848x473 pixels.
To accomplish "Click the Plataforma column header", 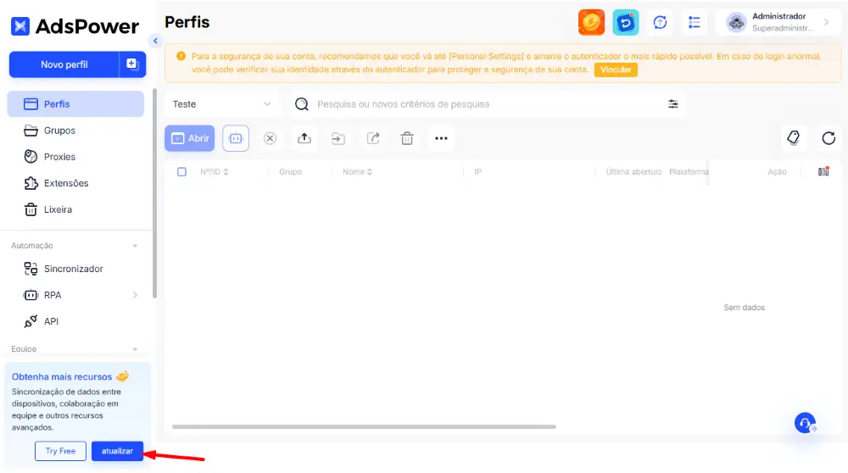I will (x=689, y=172).
